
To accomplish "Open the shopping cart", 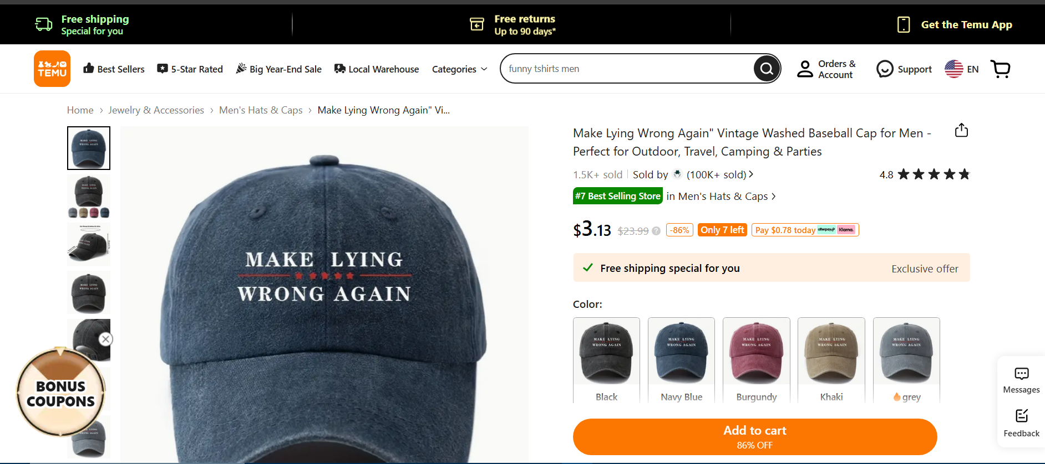I will 1001,69.
